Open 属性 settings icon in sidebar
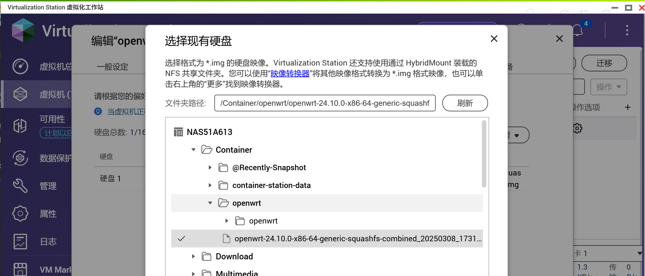This screenshot has width=645, height=276. coord(20,213)
